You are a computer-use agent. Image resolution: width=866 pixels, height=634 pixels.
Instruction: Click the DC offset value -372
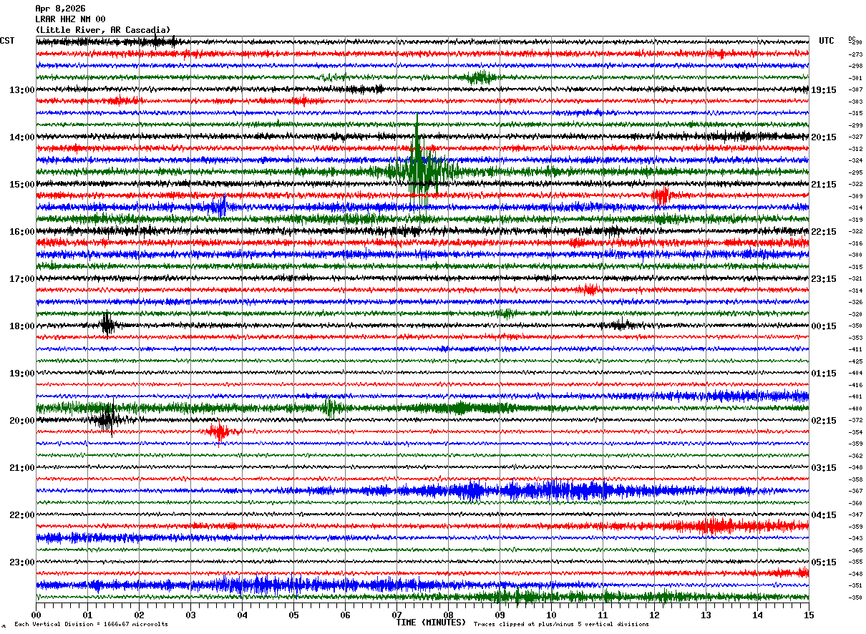coord(855,421)
